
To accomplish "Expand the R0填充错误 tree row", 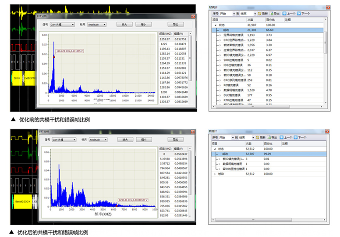I will (220, 85).
